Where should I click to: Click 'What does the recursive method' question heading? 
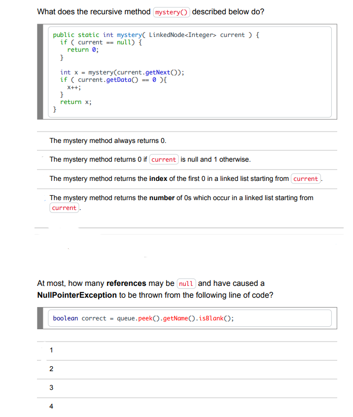pyautogui.click(x=150, y=12)
